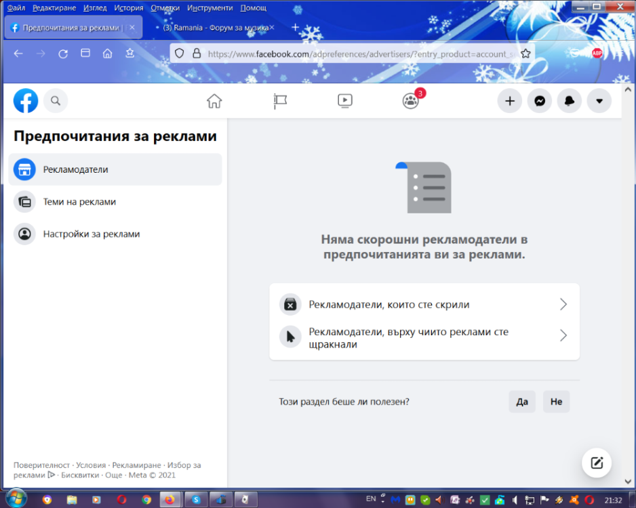Open the Файл menu
Screen dimensions: 636x508
tap(16, 7)
